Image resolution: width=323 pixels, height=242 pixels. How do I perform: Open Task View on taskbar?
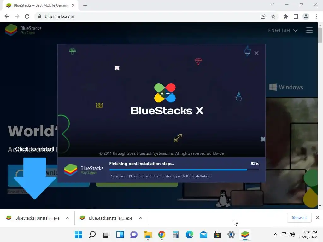[106, 234]
